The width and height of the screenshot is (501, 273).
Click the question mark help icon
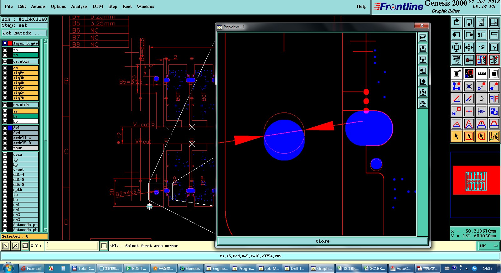tap(494, 47)
